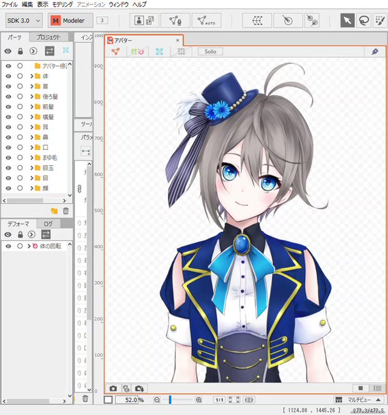Select the lasso selection tool

[364, 20]
